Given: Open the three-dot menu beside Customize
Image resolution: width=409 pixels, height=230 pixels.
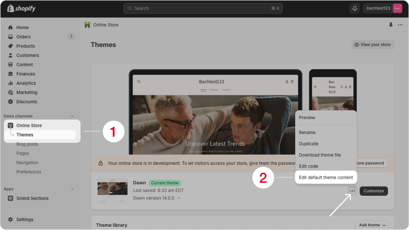Looking at the screenshot, I should coord(352,191).
